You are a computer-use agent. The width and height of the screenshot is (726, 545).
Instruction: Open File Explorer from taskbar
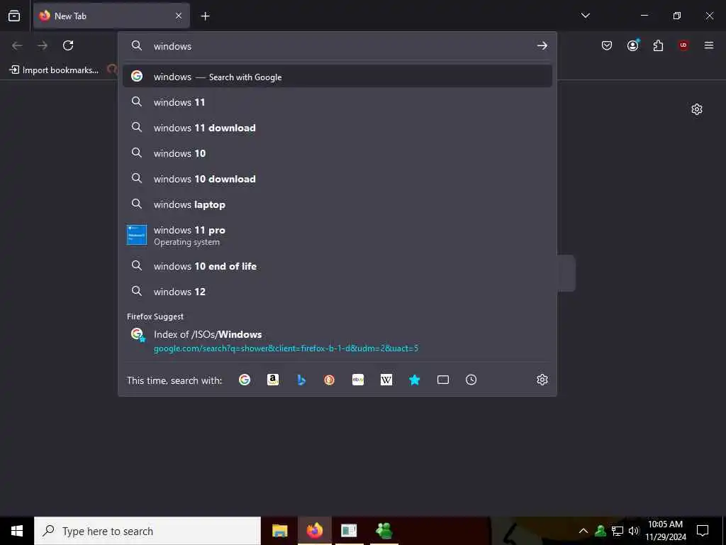[x=279, y=531]
